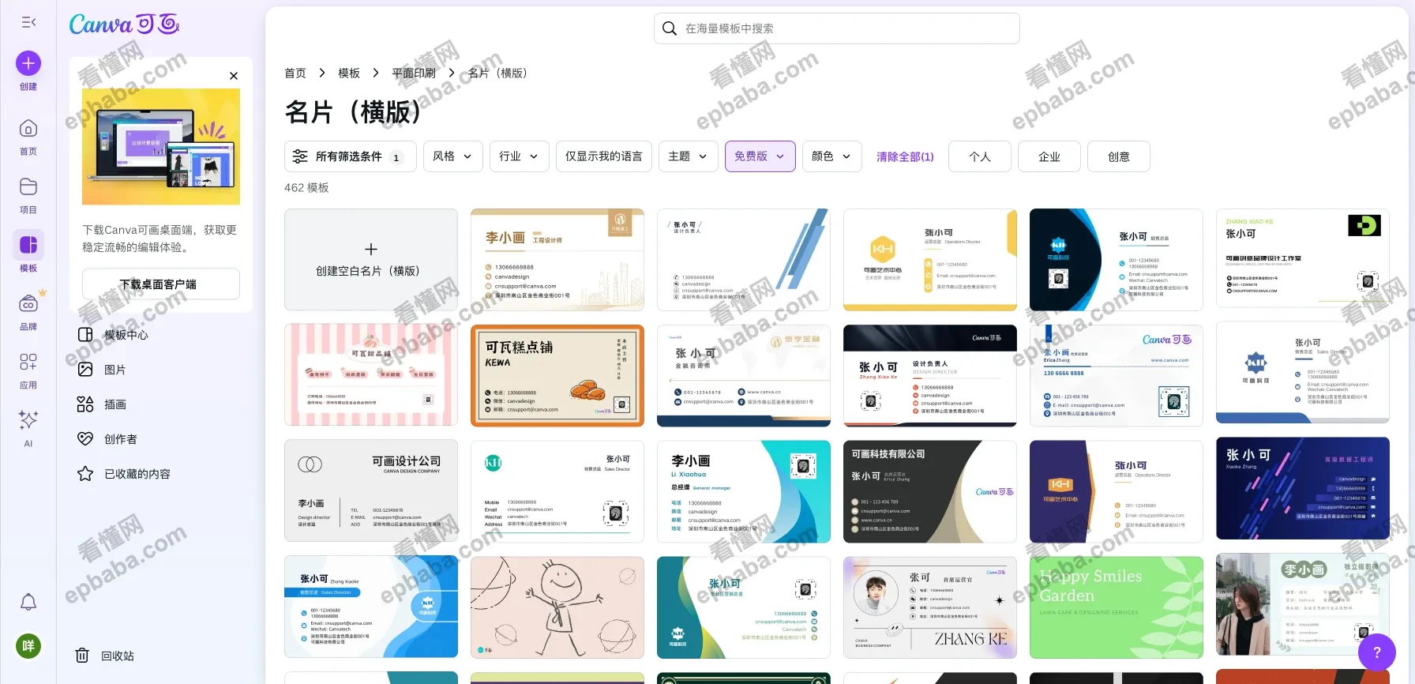This screenshot has height=684, width=1415.
Task: Open the 可瓦糕点铺 KEWA card template
Action: [x=557, y=375]
